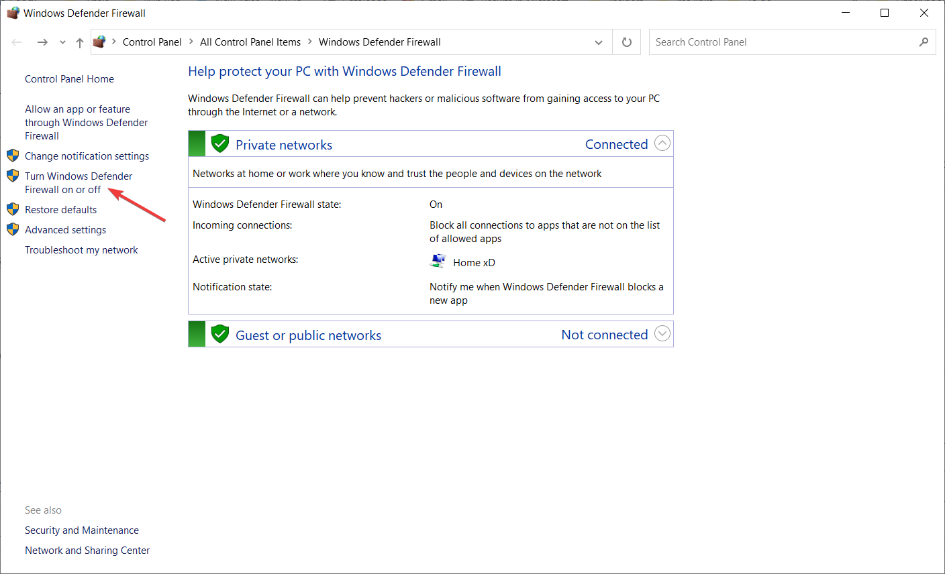Open recent locations dropdown arrow

point(62,42)
